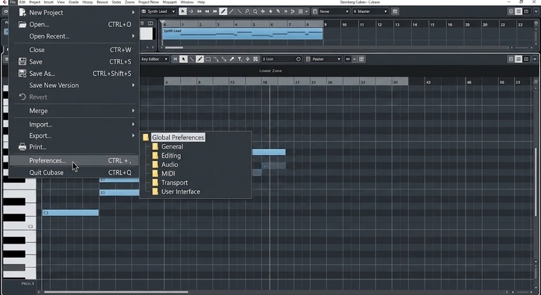Jump to project start transport button
This screenshot has height=295, width=541.
point(199,12)
